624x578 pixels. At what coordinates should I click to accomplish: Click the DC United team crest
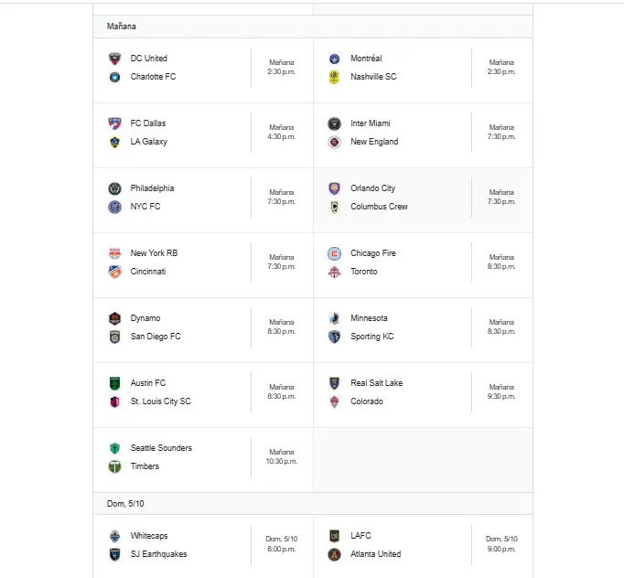(114, 59)
